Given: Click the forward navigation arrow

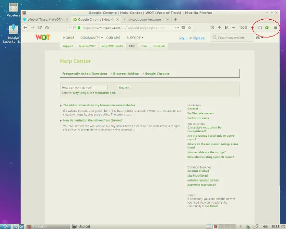Looking at the screenshot, I should pos(33,27).
